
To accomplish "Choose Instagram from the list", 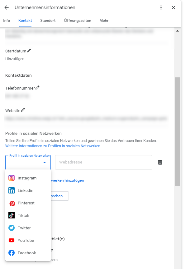I will (28, 178).
